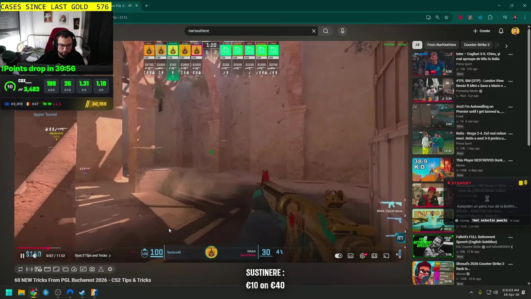The height and width of the screenshot is (299, 531).
Task: Open the YouTube account avatar menu
Action: pos(515,31)
